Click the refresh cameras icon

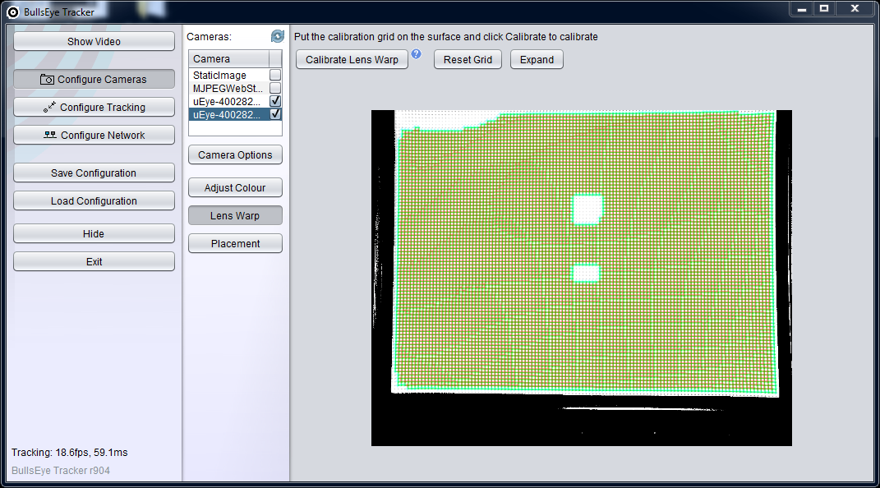pyautogui.click(x=278, y=36)
